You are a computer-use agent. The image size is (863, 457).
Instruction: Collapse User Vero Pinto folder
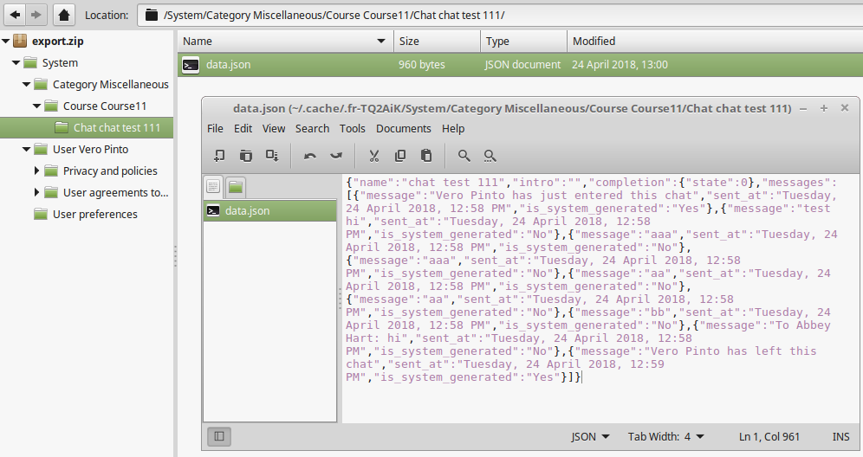26,149
